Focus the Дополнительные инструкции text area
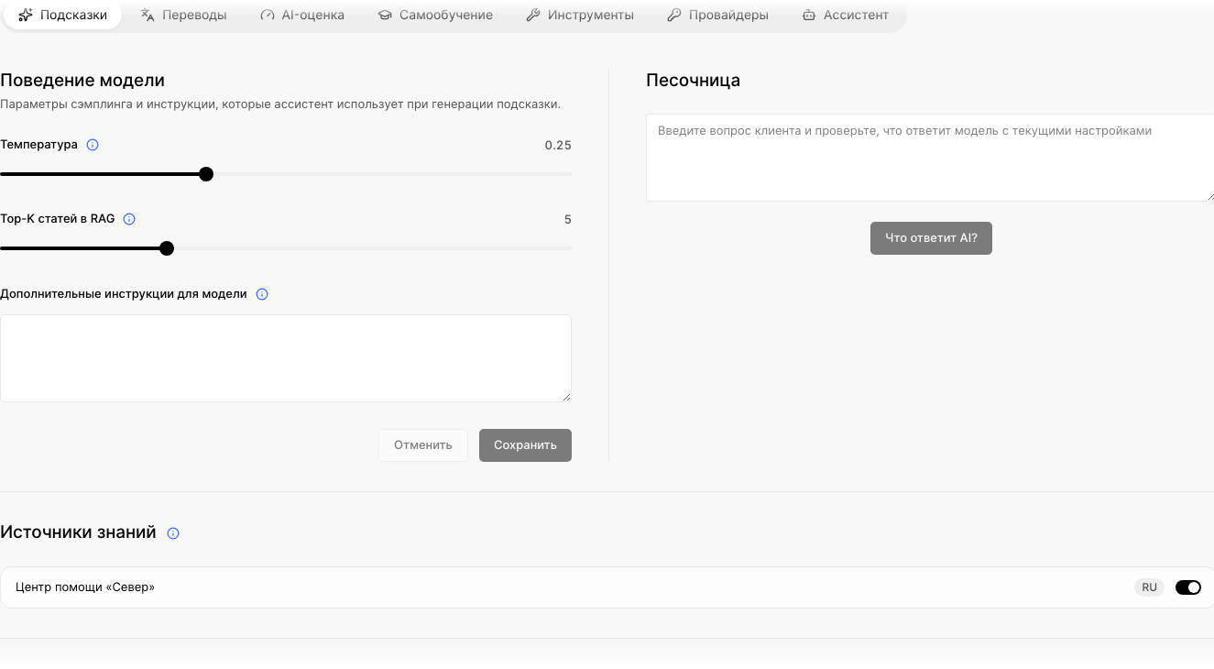1214x669 pixels. click(286, 358)
